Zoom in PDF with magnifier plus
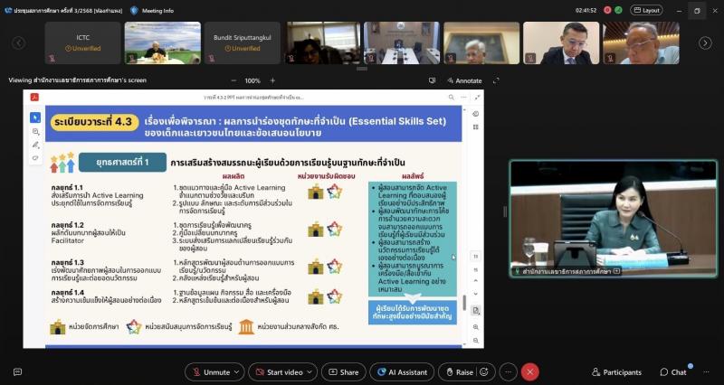The image size is (724, 385). click(x=476, y=327)
